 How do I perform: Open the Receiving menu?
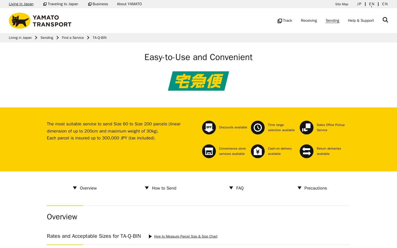[309, 21]
